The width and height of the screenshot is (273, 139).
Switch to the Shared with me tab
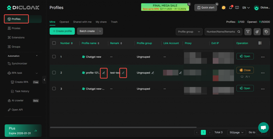click(x=82, y=22)
